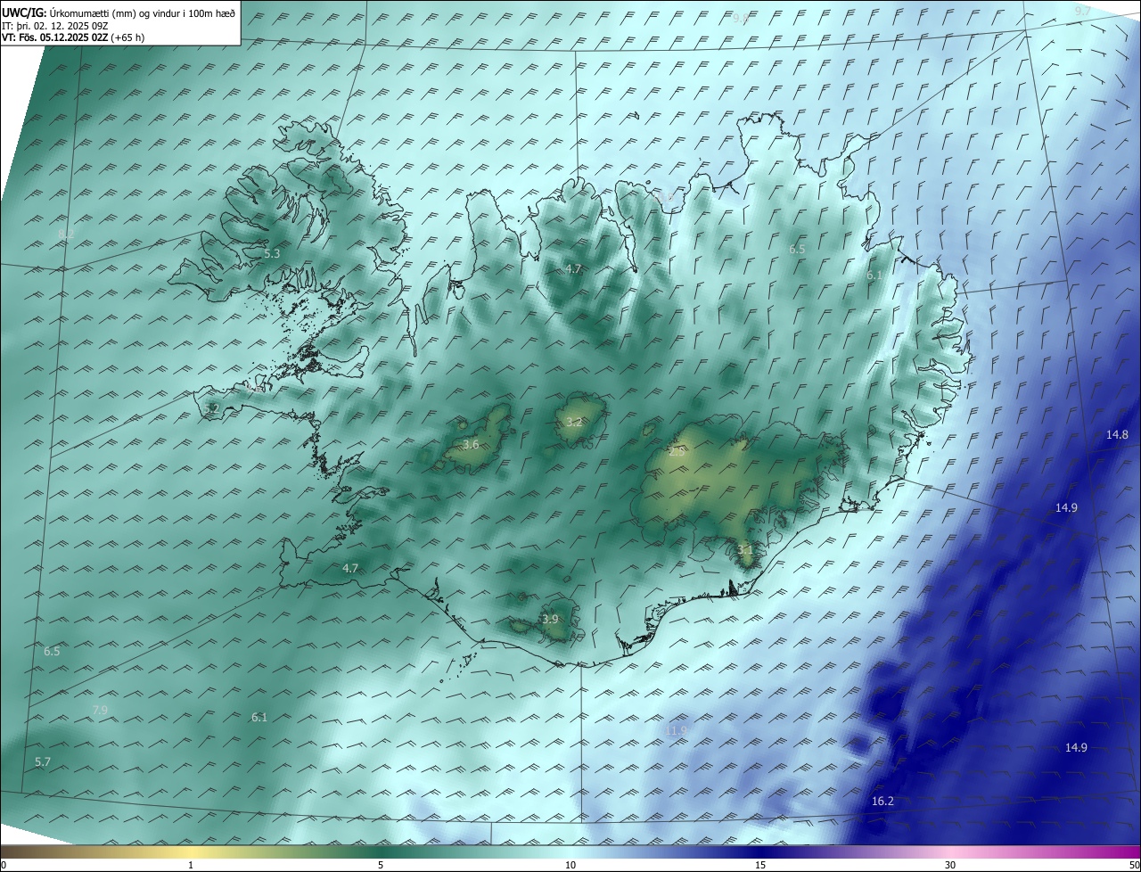Image resolution: width=1141 pixels, height=872 pixels.
Task: Click the 11.9 value south of Iceland
Action: (677, 731)
